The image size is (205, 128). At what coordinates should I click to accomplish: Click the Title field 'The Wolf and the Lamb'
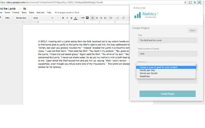click(168, 40)
